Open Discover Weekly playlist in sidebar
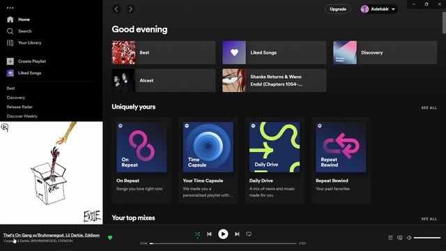This screenshot has width=446, height=251. coord(22,116)
